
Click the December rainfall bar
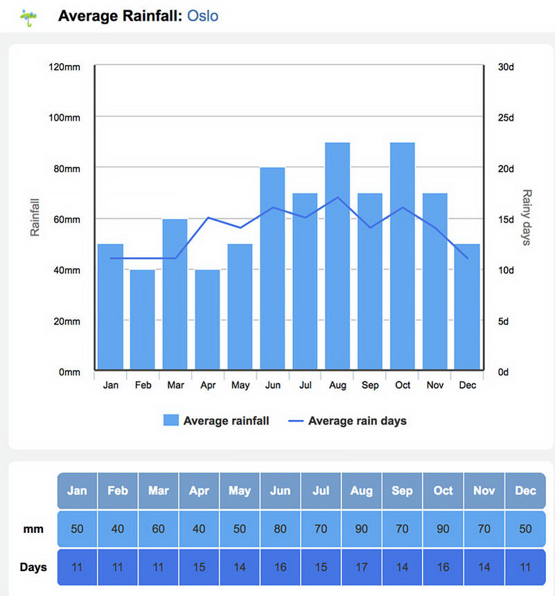pos(467,307)
